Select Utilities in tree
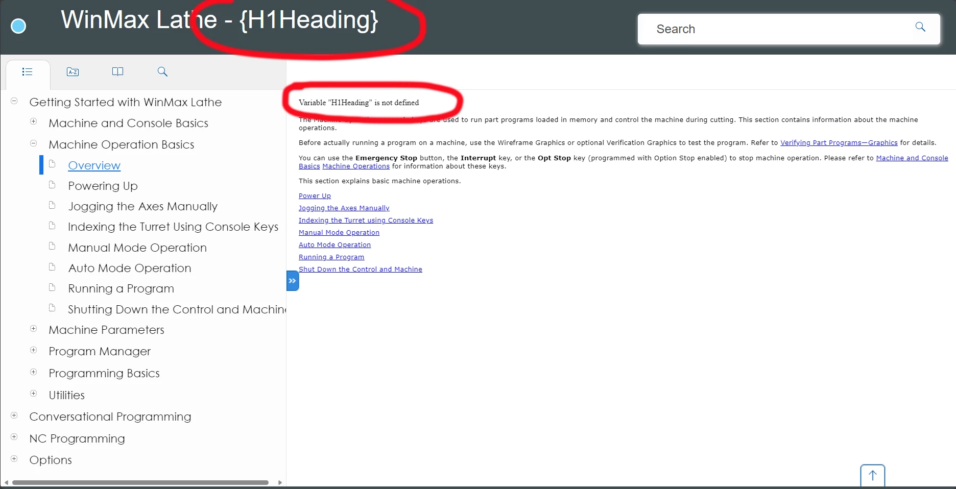Viewport: 956px width, 489px height. click(67, 395)
